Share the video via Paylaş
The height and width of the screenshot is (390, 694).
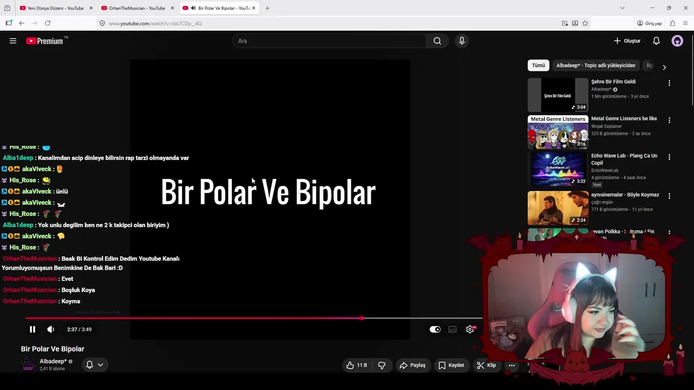pos(413,365)
